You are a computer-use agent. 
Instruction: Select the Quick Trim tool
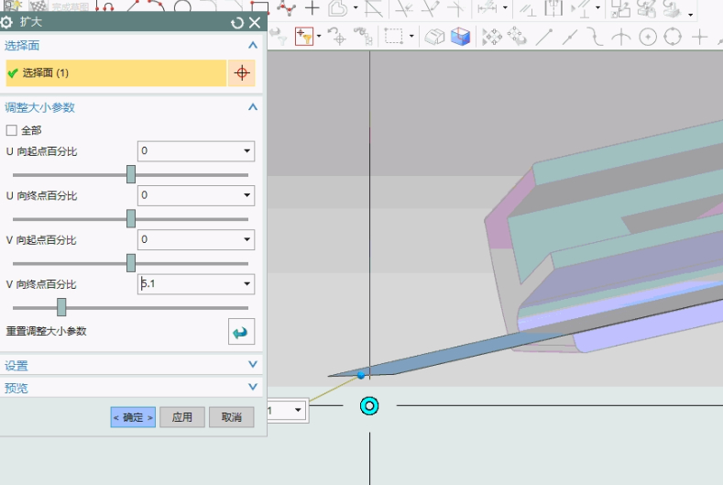coord(404,8)
